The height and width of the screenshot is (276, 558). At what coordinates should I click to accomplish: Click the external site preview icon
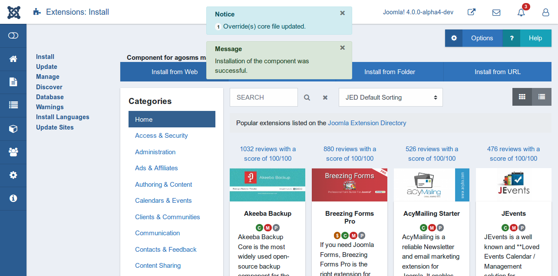point(471,12)
